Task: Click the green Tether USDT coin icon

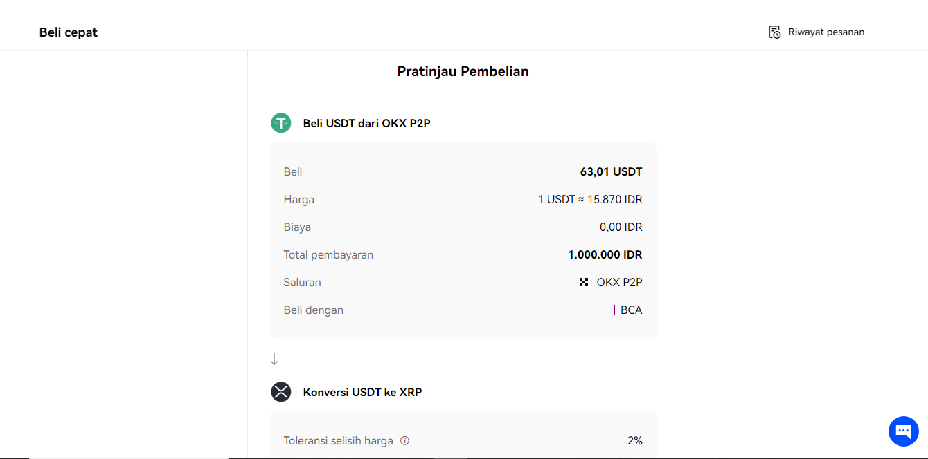Action: tap(280, 123)
